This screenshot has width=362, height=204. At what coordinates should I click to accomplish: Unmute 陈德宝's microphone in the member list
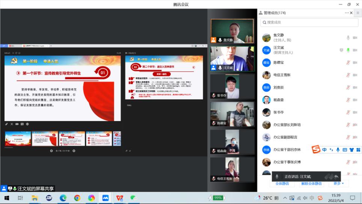click(x=348, y=62)
